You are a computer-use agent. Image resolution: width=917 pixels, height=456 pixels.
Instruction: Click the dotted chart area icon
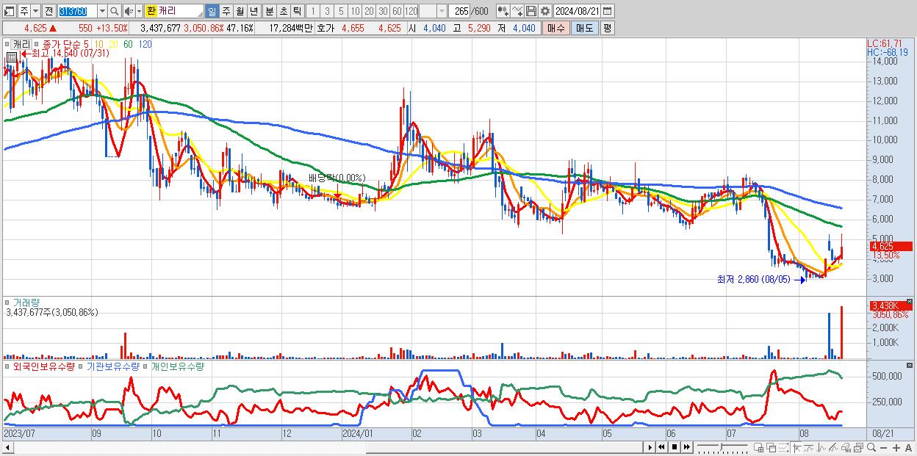pos(783,448)
